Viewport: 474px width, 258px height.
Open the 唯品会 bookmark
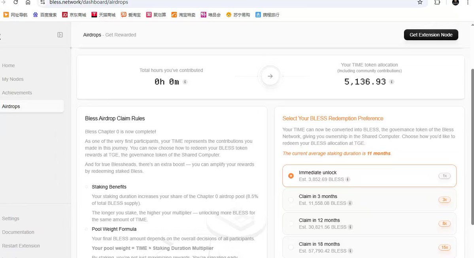pyautogui.click(x=211, y=15)
